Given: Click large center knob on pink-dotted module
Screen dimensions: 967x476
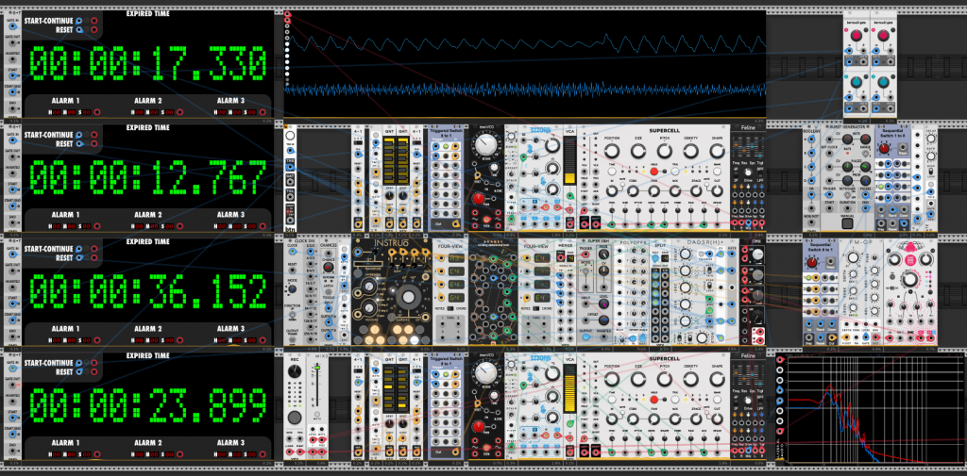Looking at the screenshot, I should click(x=909, y=282).
